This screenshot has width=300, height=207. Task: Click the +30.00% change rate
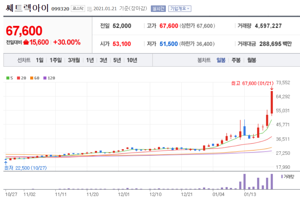(67, 42)
